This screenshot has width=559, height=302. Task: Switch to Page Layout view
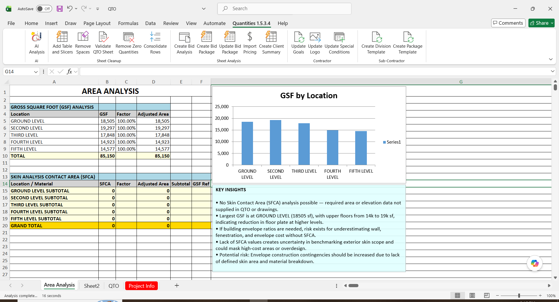(x=472, y=295)
